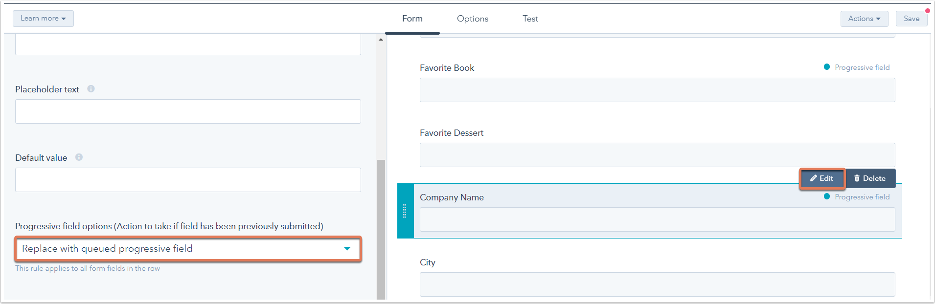Viewport: 935px width, 304px height.
Task: Click Edit button for Company Name field
Action: pos(822,178)
